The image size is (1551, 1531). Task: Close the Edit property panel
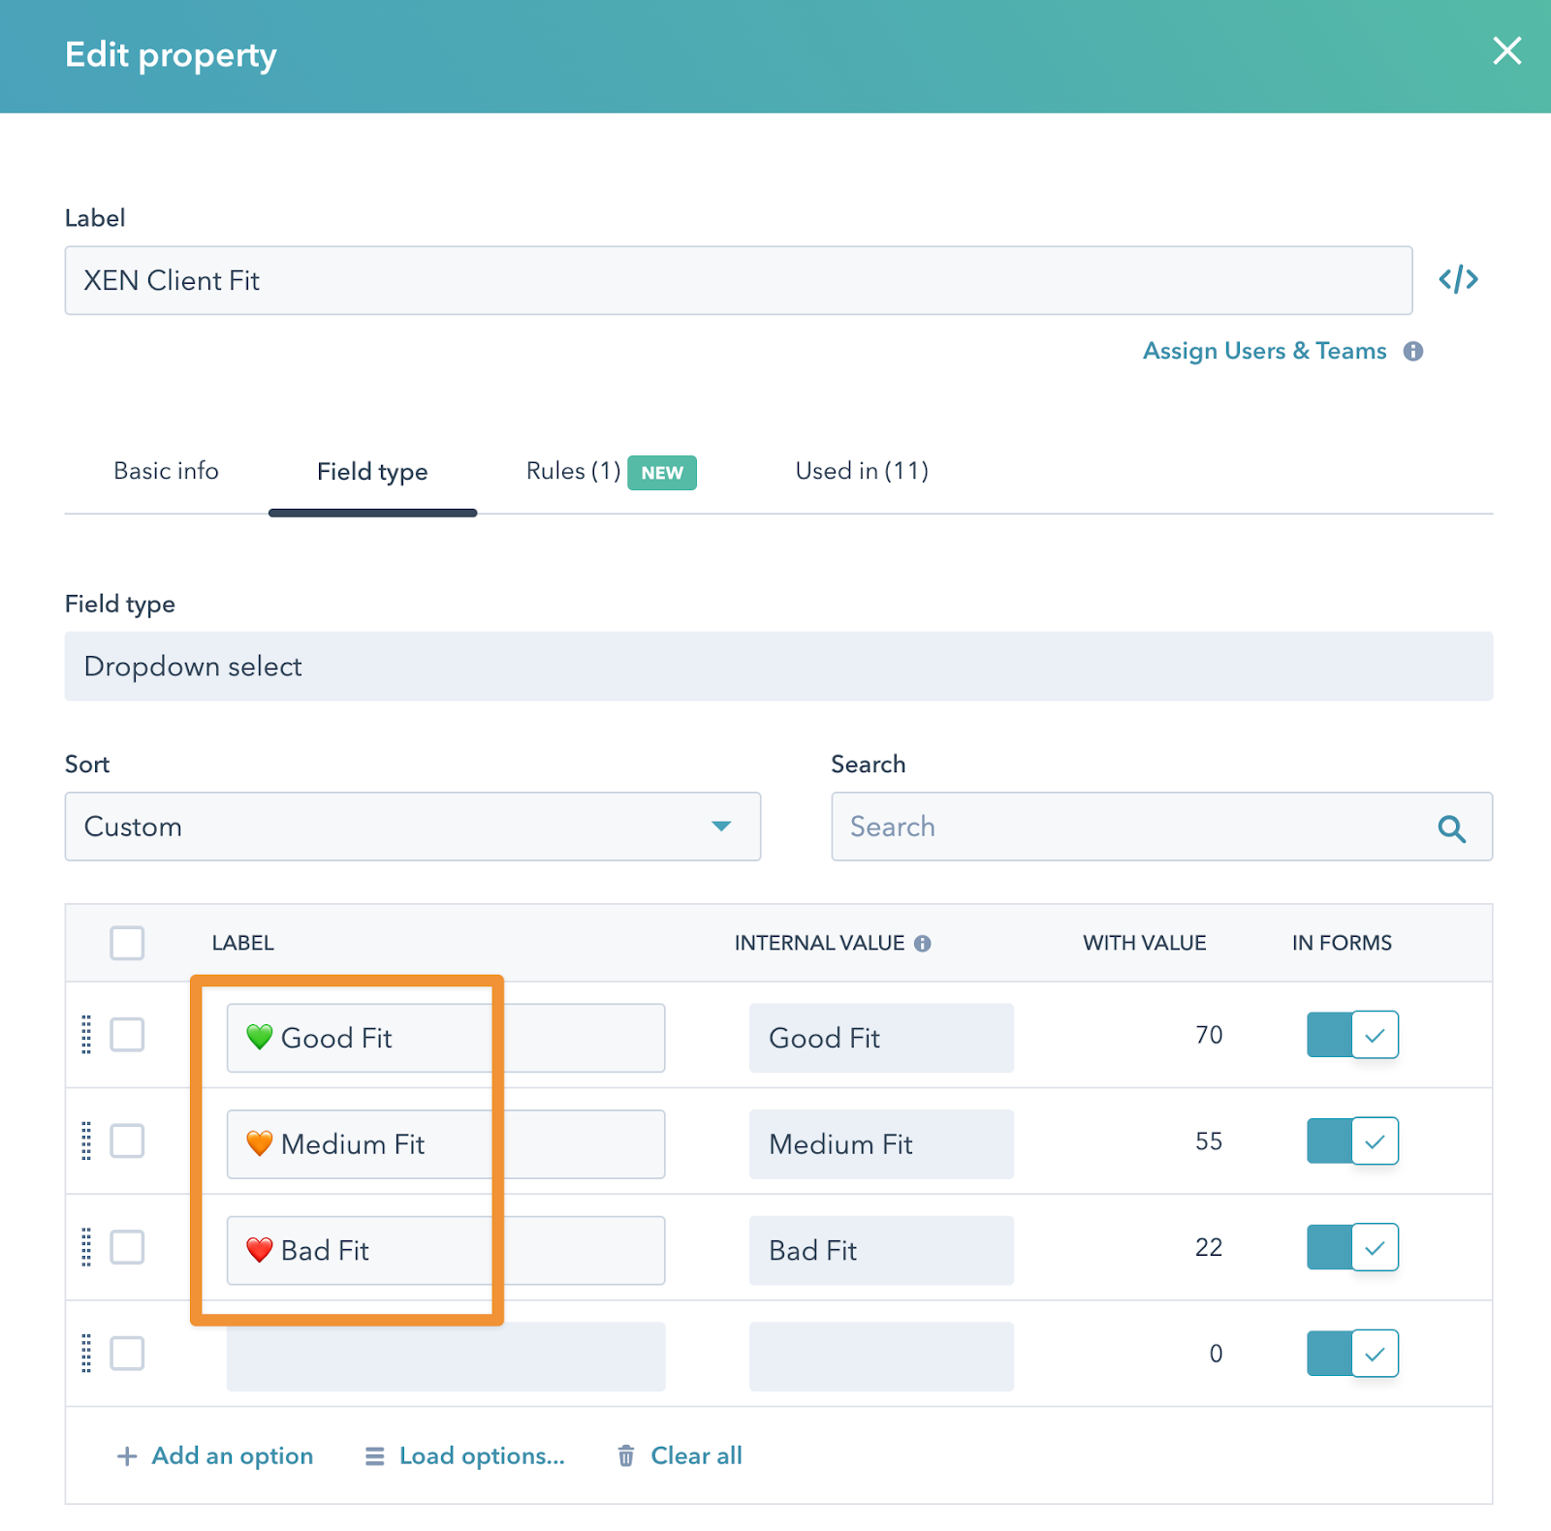point(1506,51)
